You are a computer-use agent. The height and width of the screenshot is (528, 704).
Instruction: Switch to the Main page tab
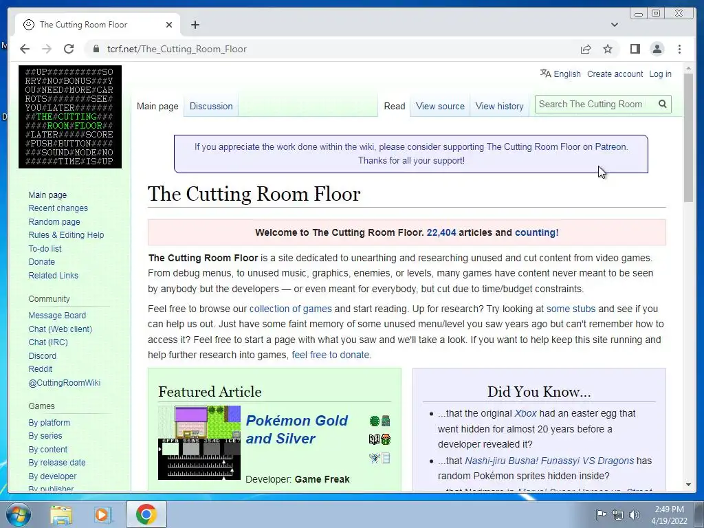point(157,107)
